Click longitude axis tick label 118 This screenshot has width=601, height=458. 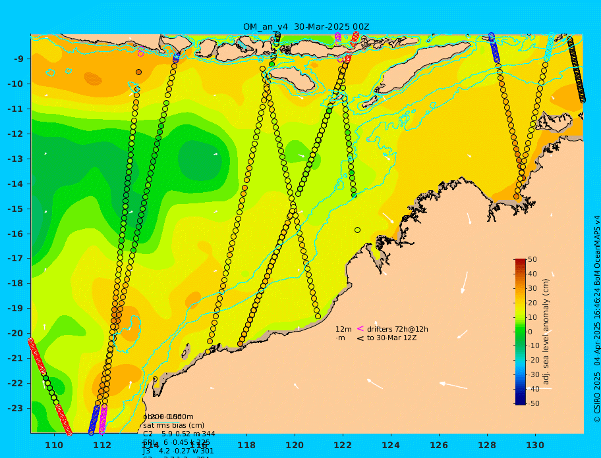(246, 445)
